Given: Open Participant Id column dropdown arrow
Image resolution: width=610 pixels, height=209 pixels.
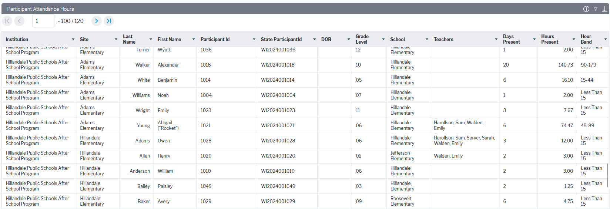Looking at the screenshot, I should (x=254, y=39).
